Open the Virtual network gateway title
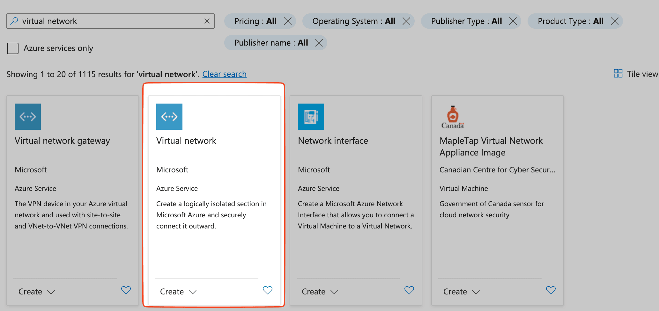This screenshot has height=311, width=659. click(x=62, y=141)
